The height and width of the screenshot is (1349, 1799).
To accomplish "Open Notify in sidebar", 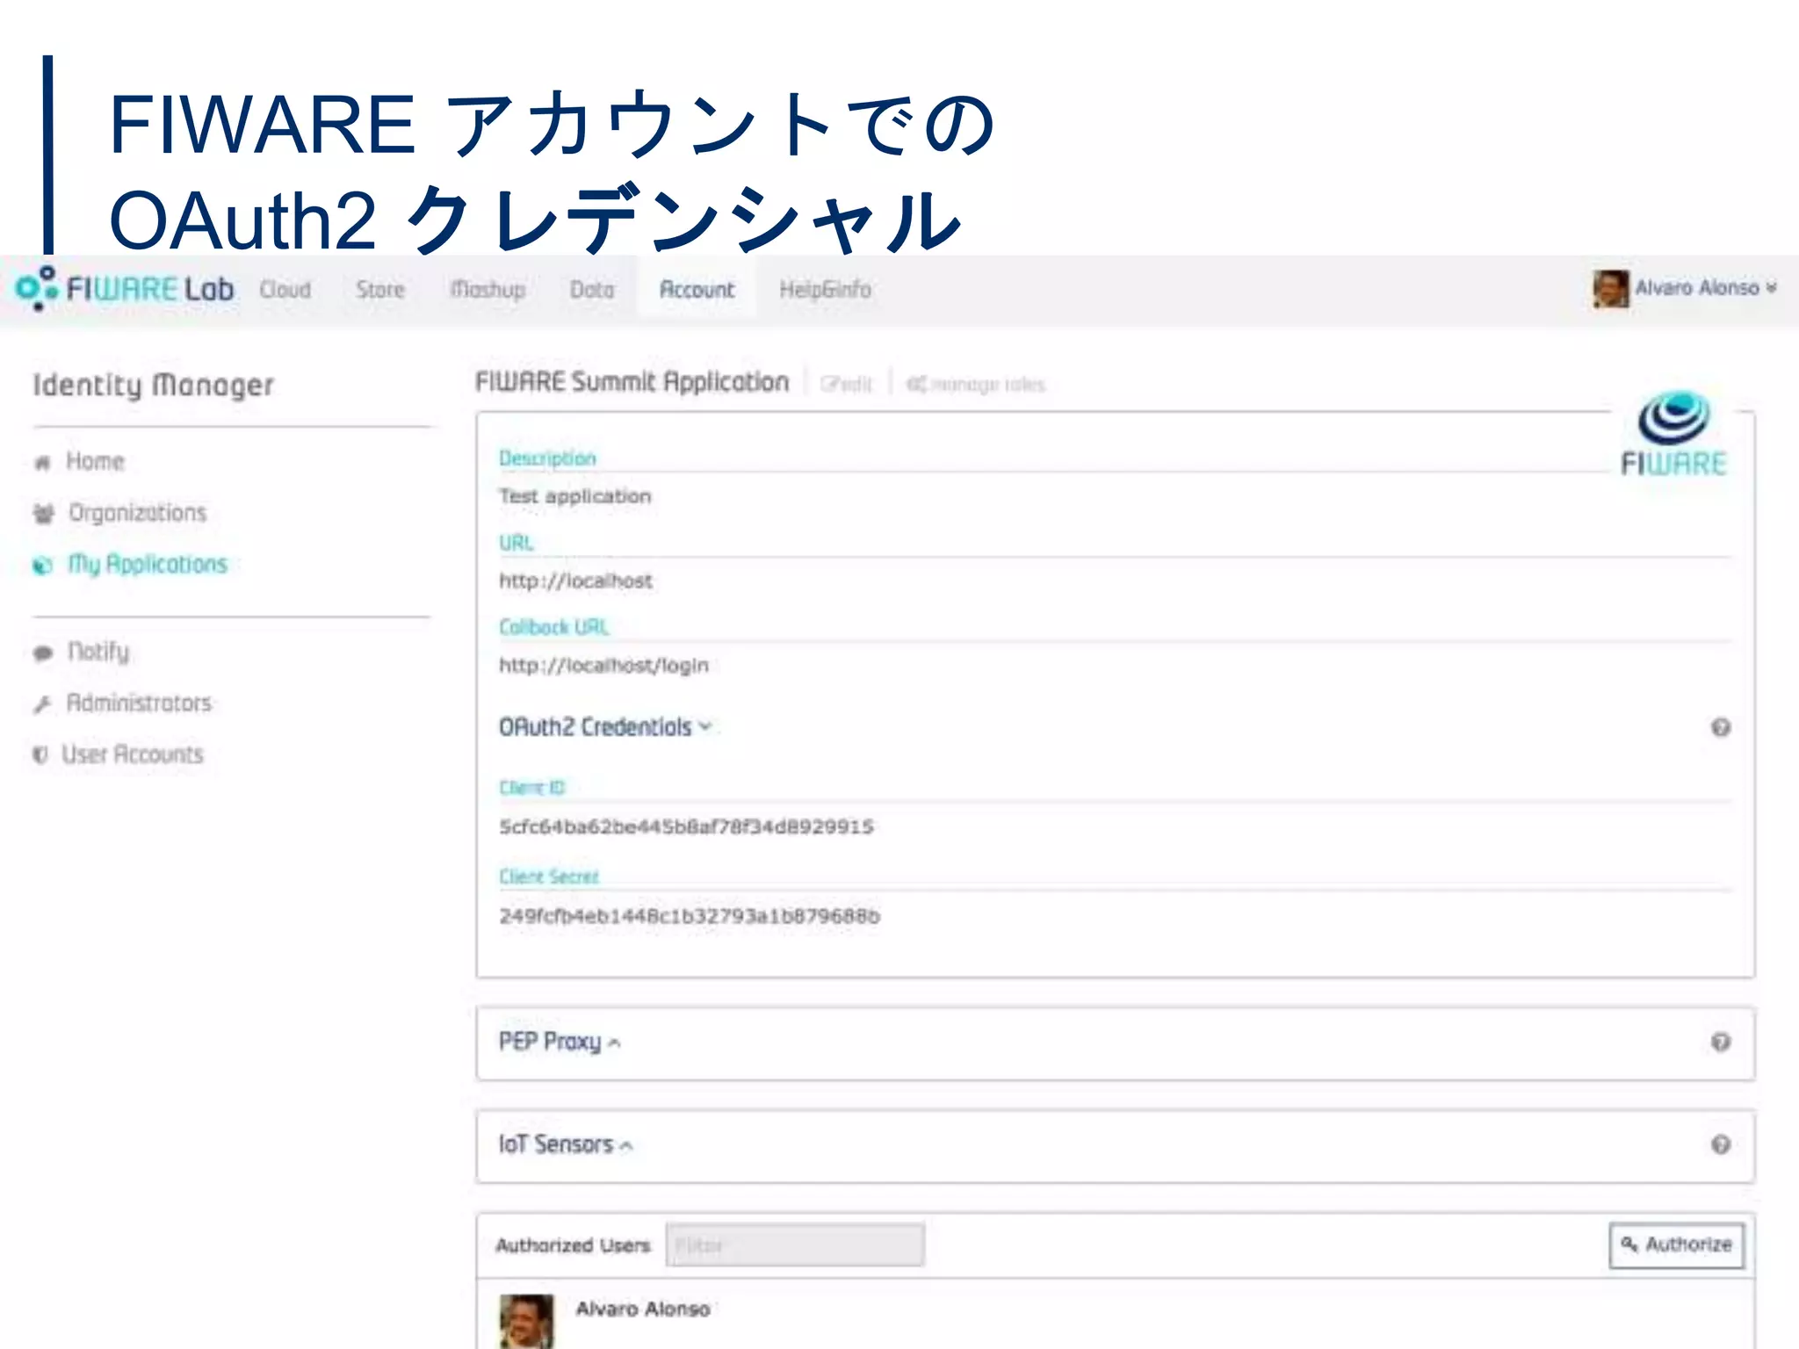I will pyautogui.click(x=98, y=652).
